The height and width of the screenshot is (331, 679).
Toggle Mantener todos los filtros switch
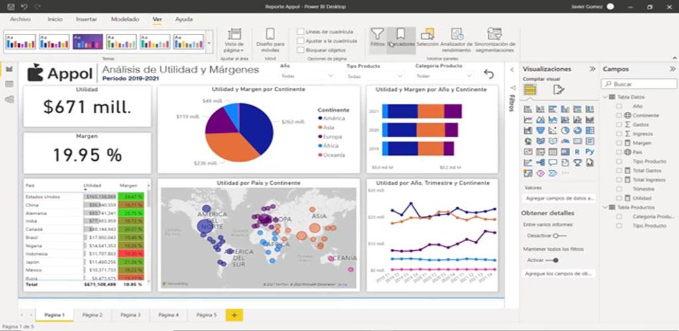(x=552, y=260)
